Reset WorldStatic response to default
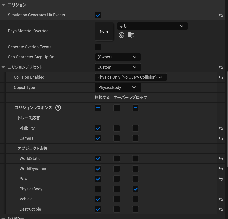The image size is (228, 219). 221,158
